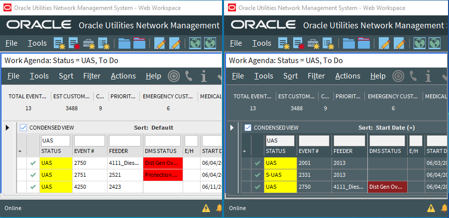Open Sort menu in left Work Agenda
Image resolution: width=449 pixels, height=218 pixels.
[x=66, y=76]
